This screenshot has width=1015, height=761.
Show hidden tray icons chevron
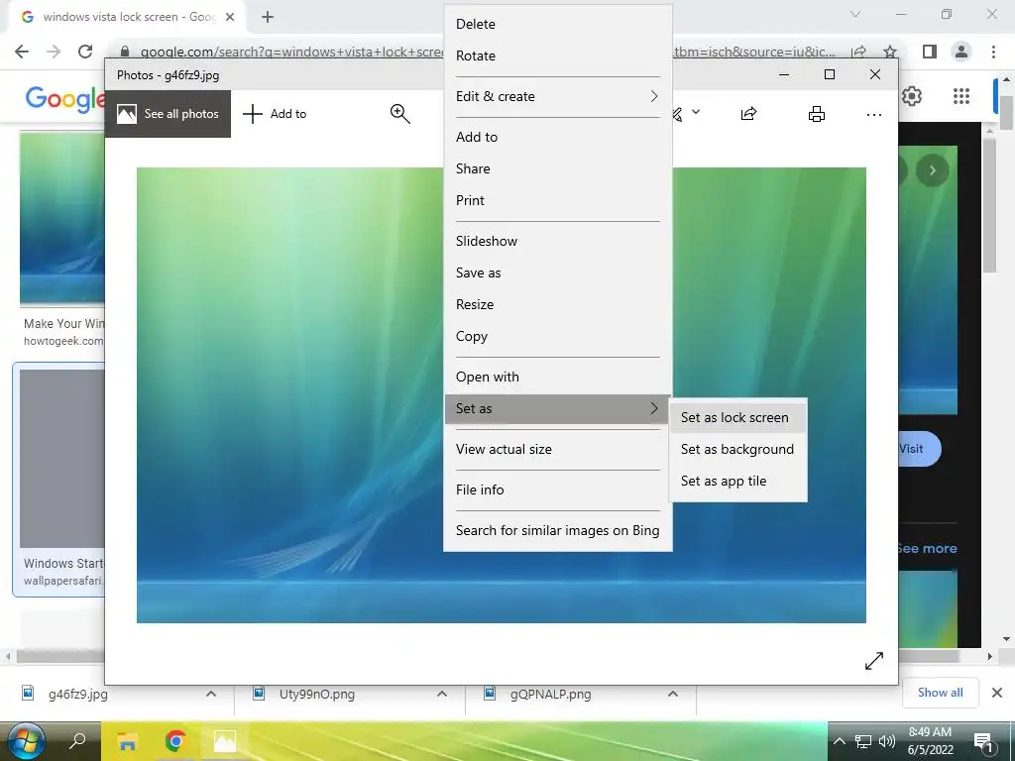[x=839, y=741]
